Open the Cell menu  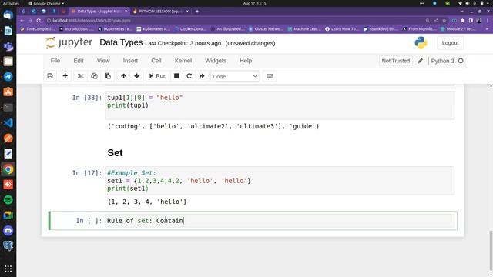[156, 61]
